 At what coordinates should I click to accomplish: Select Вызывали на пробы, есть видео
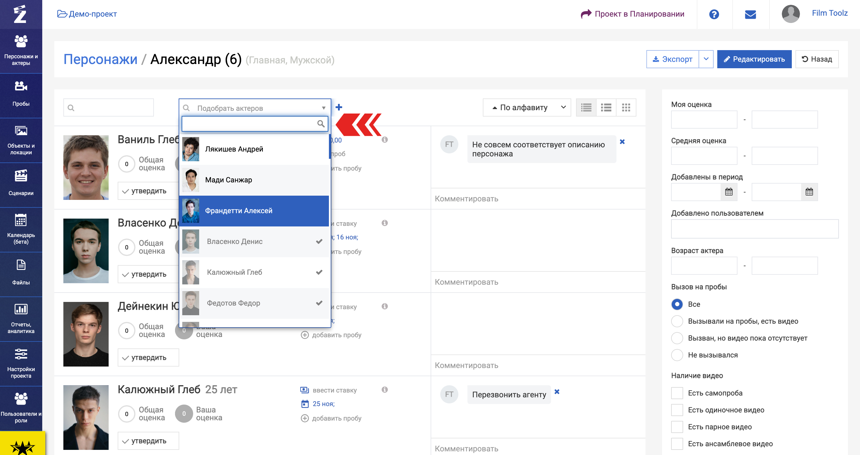tap(677, 321)
